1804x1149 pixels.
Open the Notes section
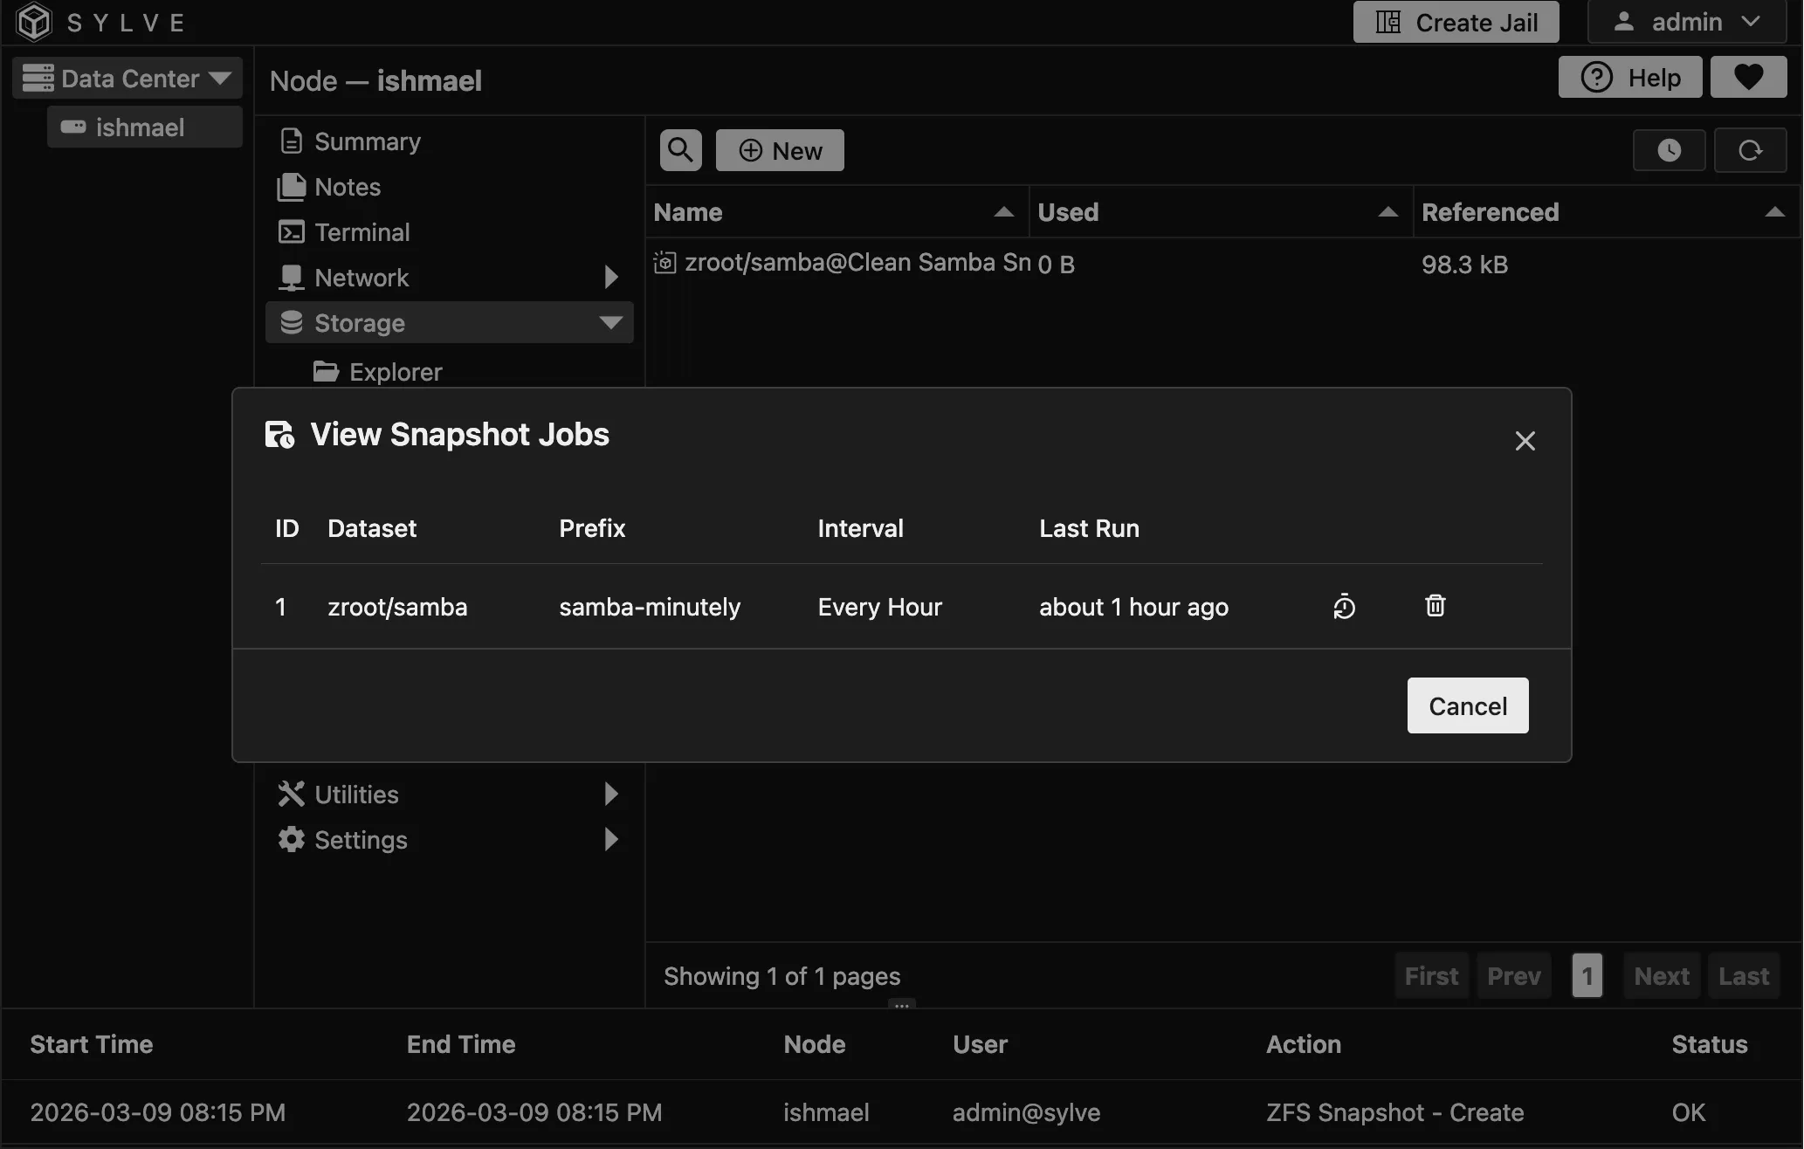(x=348, y=186)
